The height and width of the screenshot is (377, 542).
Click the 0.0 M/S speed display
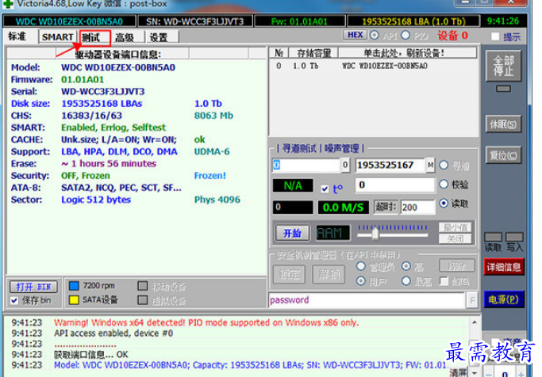click(x=343, y=208)
